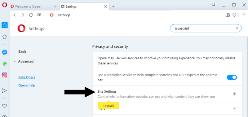Disable the prediction service toggle
The height and width of the screenshot is (117, 248).
click(x=232, y=77)
